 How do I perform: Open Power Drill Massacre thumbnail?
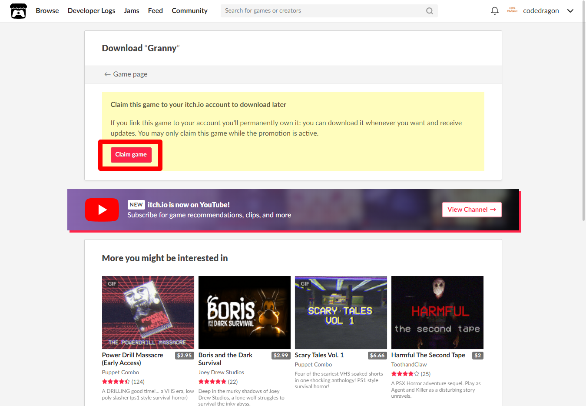tap(148, 313)
